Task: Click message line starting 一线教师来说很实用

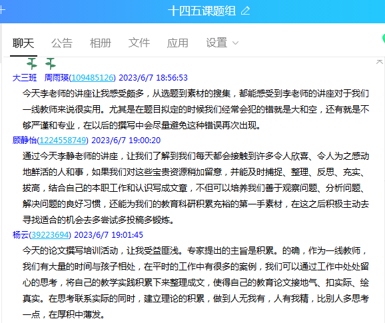Action: pyautogui.click(x=196, y=109)
